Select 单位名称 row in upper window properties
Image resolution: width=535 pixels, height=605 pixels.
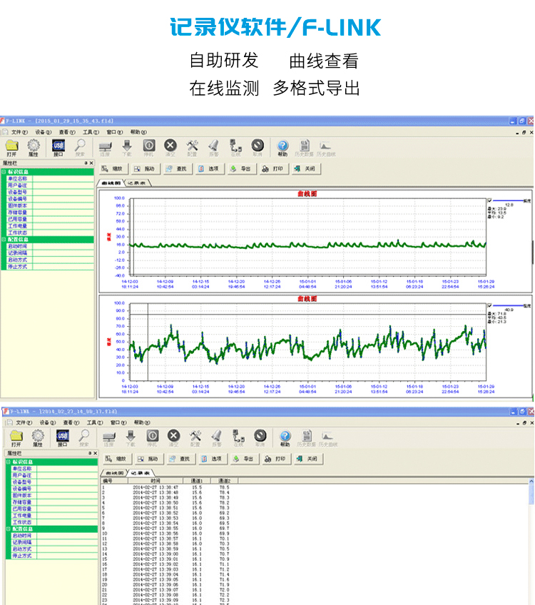50,178
